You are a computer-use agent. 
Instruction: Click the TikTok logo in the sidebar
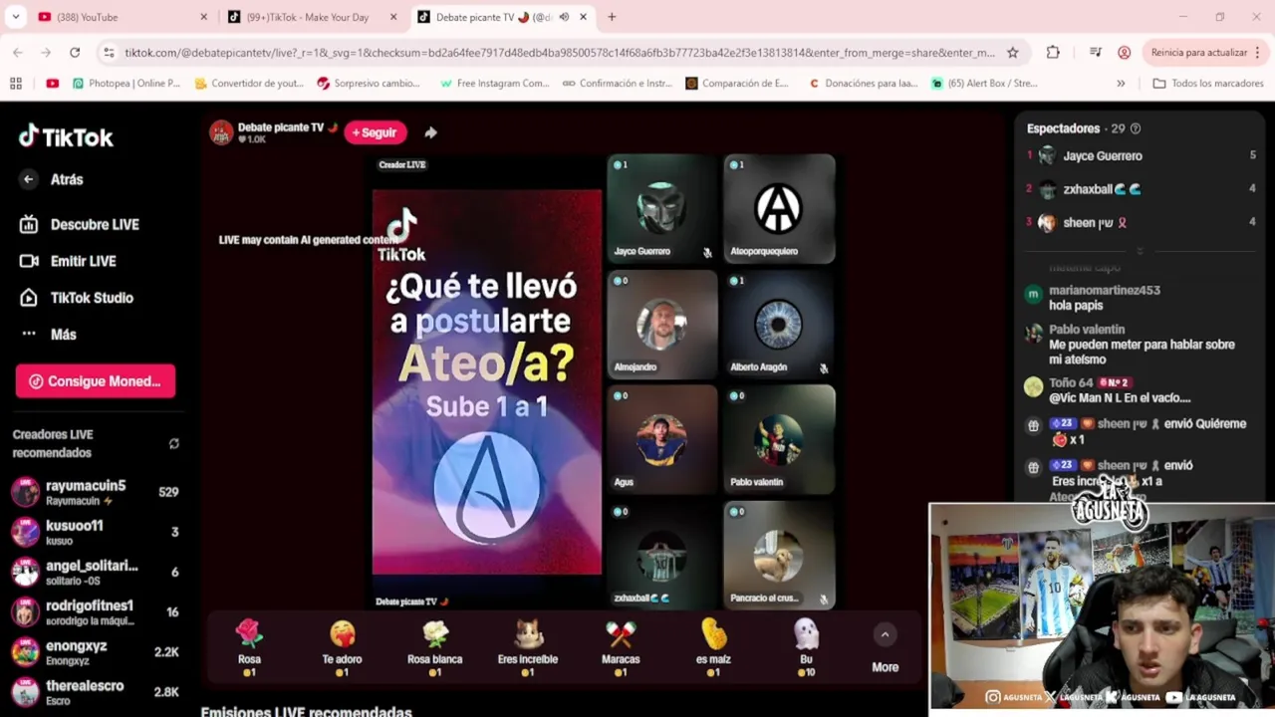(x=66, y=136)
